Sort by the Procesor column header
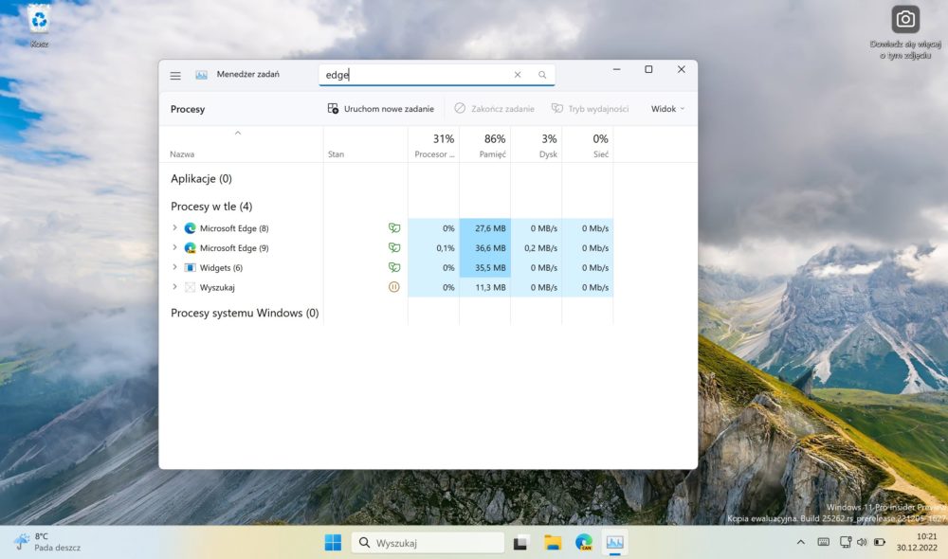Image resolution: width=948 pixels, height=559 pixels. [434, 146]
